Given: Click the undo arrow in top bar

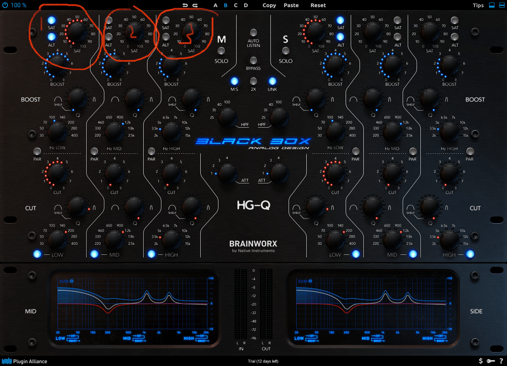Looking at the screenshot, I should [x=185, y=5].
